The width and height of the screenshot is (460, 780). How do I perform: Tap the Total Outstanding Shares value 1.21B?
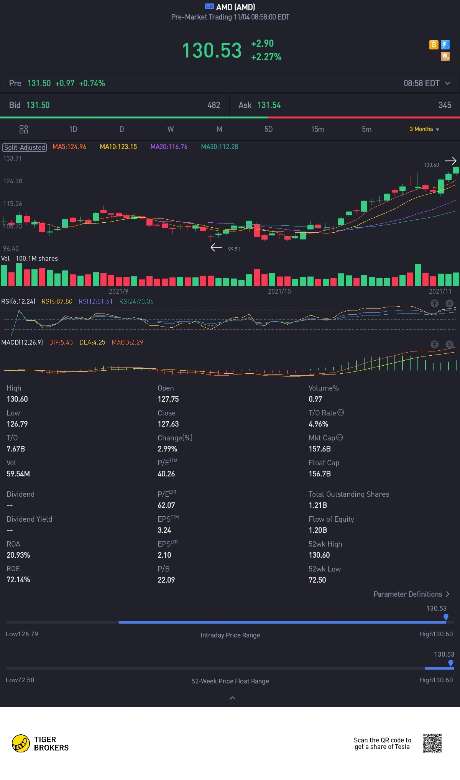[318, 505]
